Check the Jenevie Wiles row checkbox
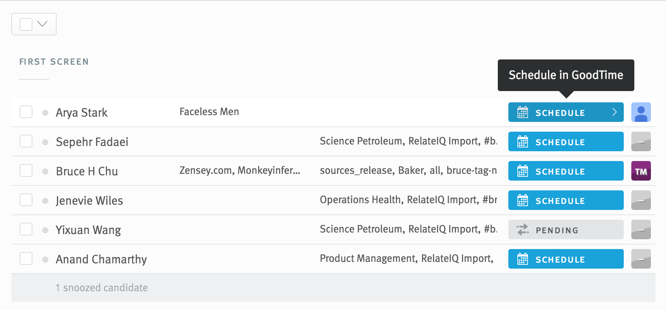The width and height of the screenshot is (666, 310). click(26, 200)
